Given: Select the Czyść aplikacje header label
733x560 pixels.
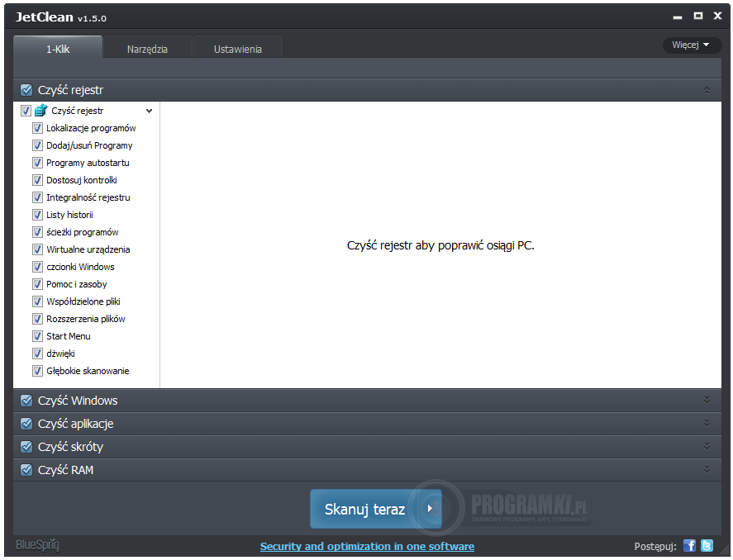Looking at the screenshot, I should (x=76, y=424).
